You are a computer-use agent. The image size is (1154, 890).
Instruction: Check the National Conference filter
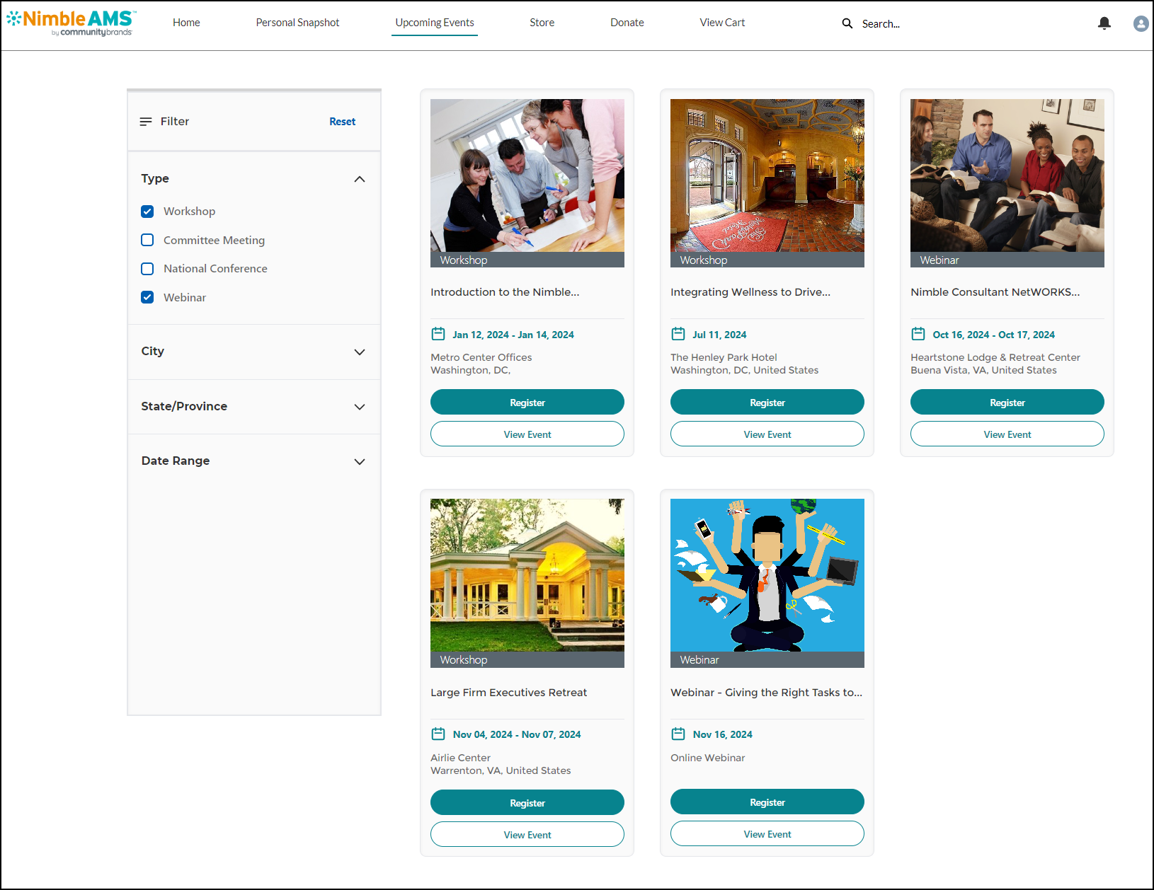tap(147, 269)
